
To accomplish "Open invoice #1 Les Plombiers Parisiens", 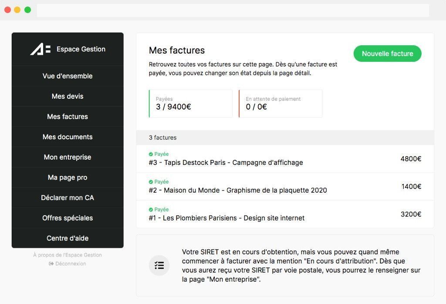I will point(285,214).
